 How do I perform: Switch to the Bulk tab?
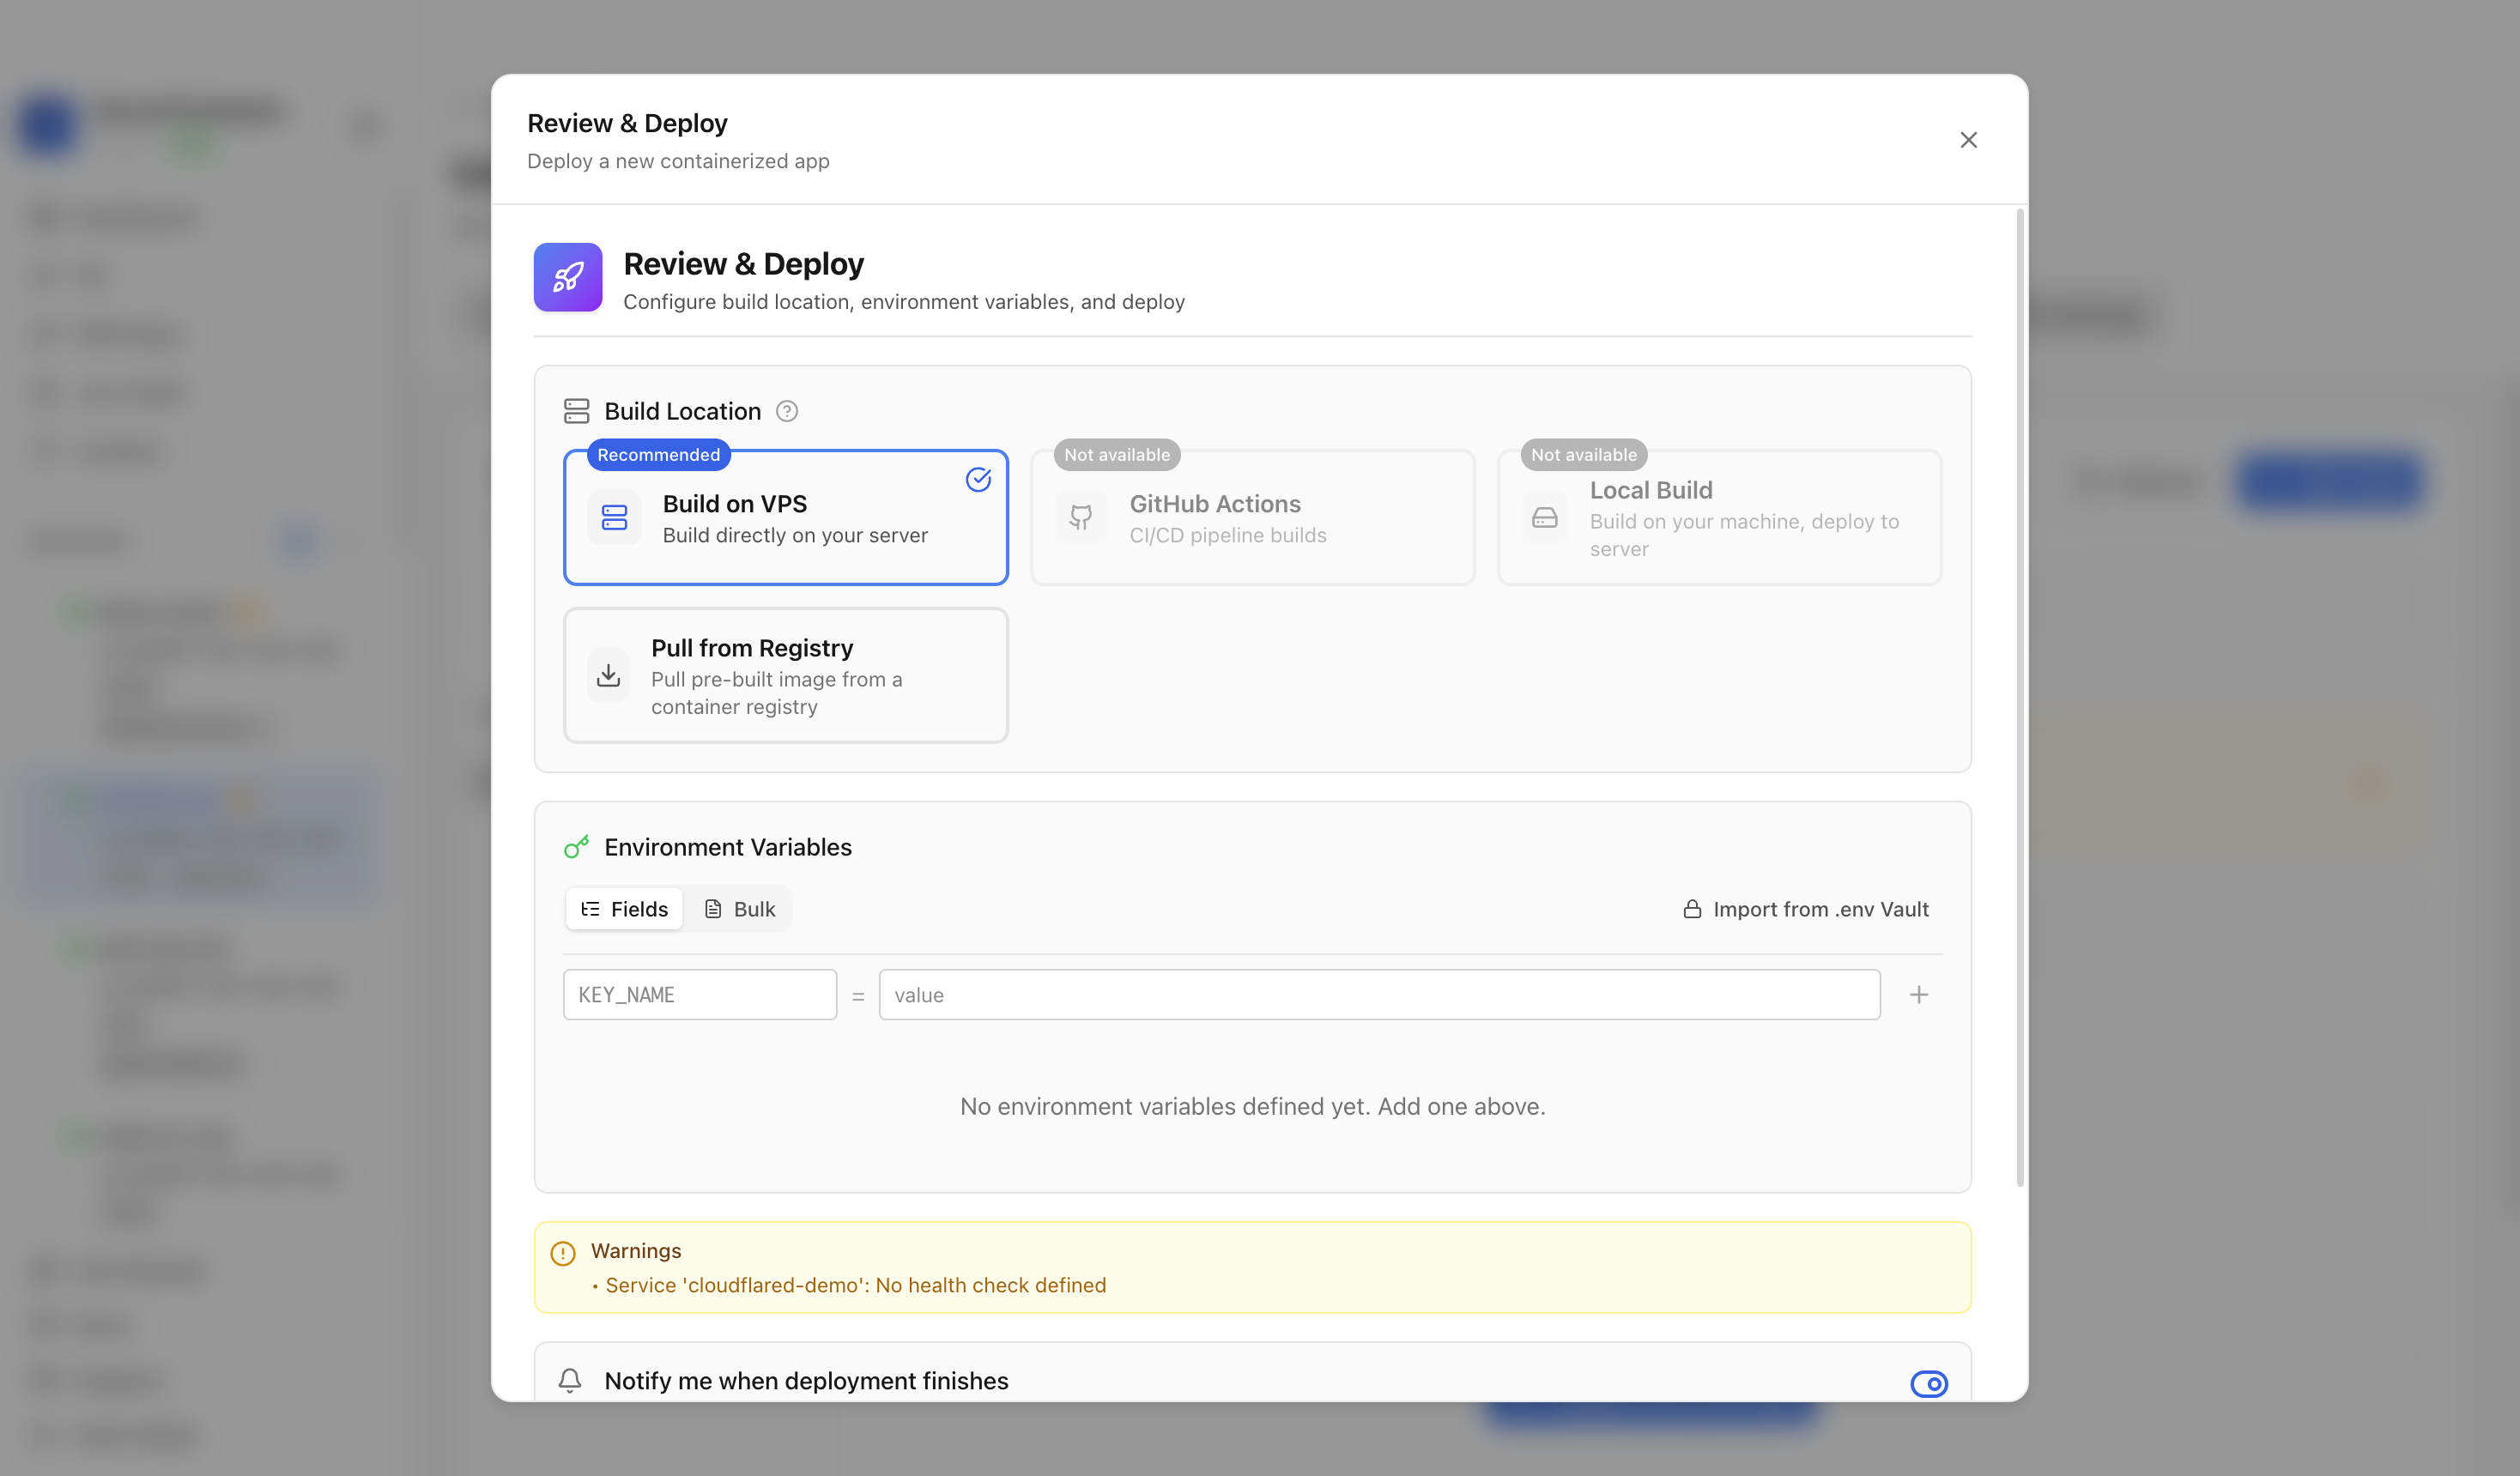(x=739, y=909)
